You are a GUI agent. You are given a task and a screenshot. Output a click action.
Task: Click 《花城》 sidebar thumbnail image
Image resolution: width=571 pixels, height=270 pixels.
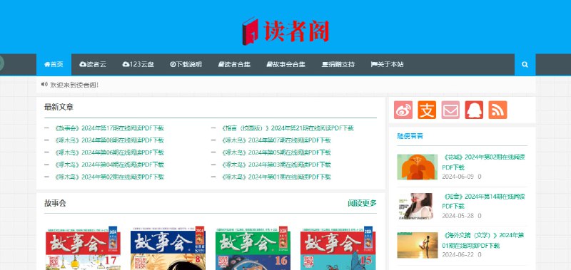tap(418, 167)
